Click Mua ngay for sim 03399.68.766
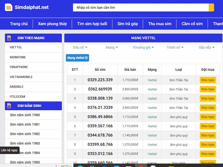Viewport: 223px width, 167px height. (x=208, y=144)
